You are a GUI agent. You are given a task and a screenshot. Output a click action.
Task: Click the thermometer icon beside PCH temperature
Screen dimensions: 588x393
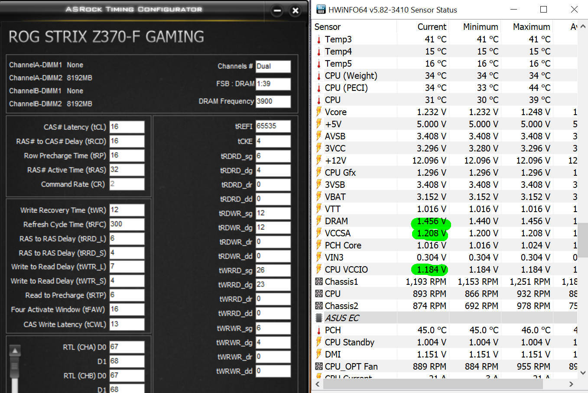319,330
